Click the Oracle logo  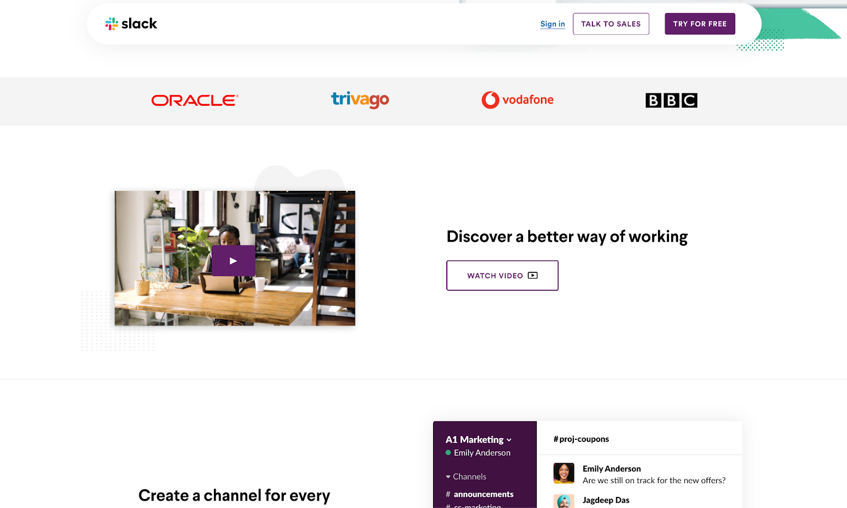click(195, 100)
